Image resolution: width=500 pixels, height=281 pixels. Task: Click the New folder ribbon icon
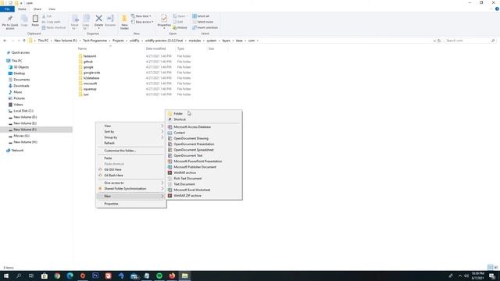point(124,19)
